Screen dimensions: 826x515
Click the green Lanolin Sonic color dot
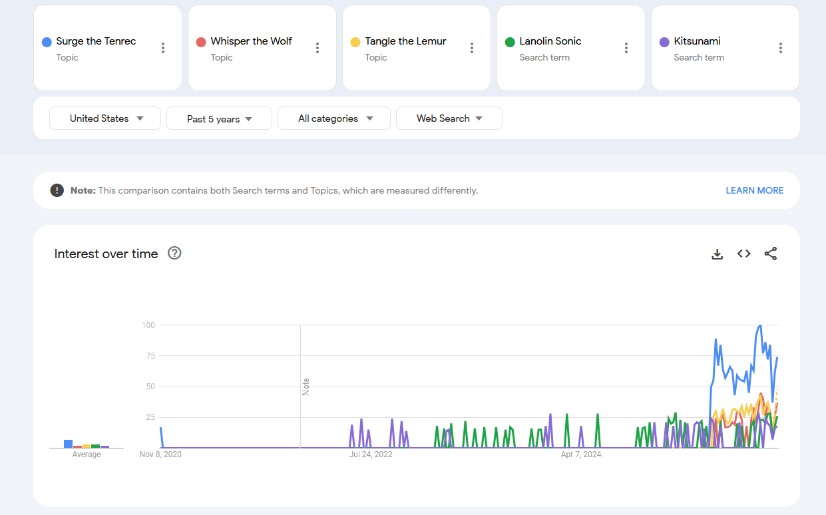pos(510,42)
